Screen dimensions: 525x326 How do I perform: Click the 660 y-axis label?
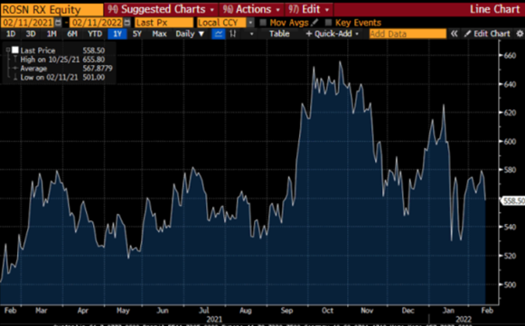pyautogui.click(x=511, y=56)
